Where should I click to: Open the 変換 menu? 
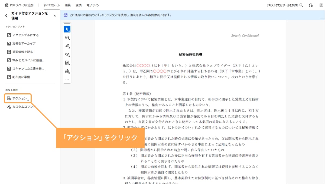point(79,5)
